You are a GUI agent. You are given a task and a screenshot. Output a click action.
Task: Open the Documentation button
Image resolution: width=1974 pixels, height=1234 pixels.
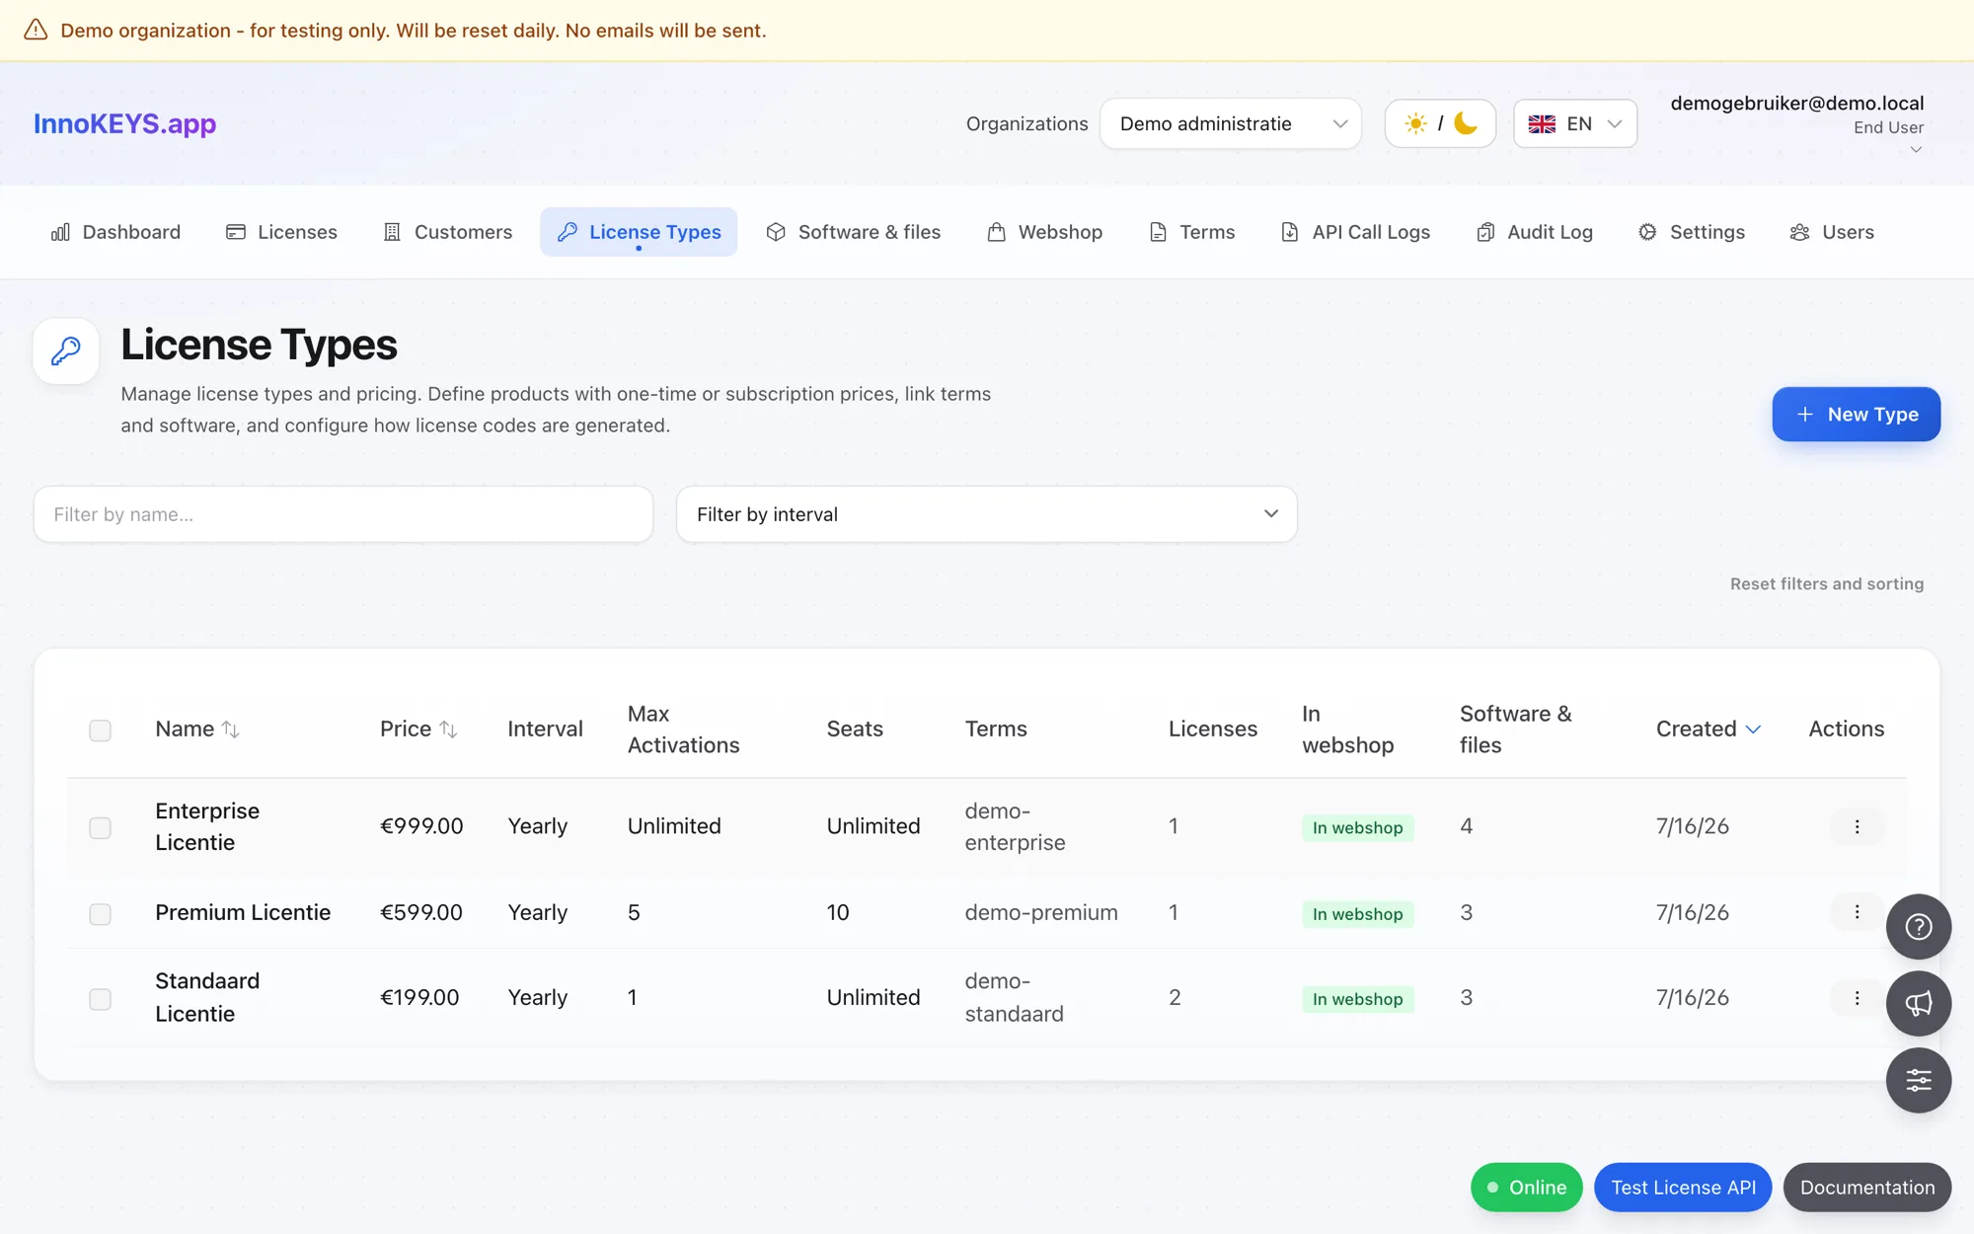(x=1867, y=1188)
